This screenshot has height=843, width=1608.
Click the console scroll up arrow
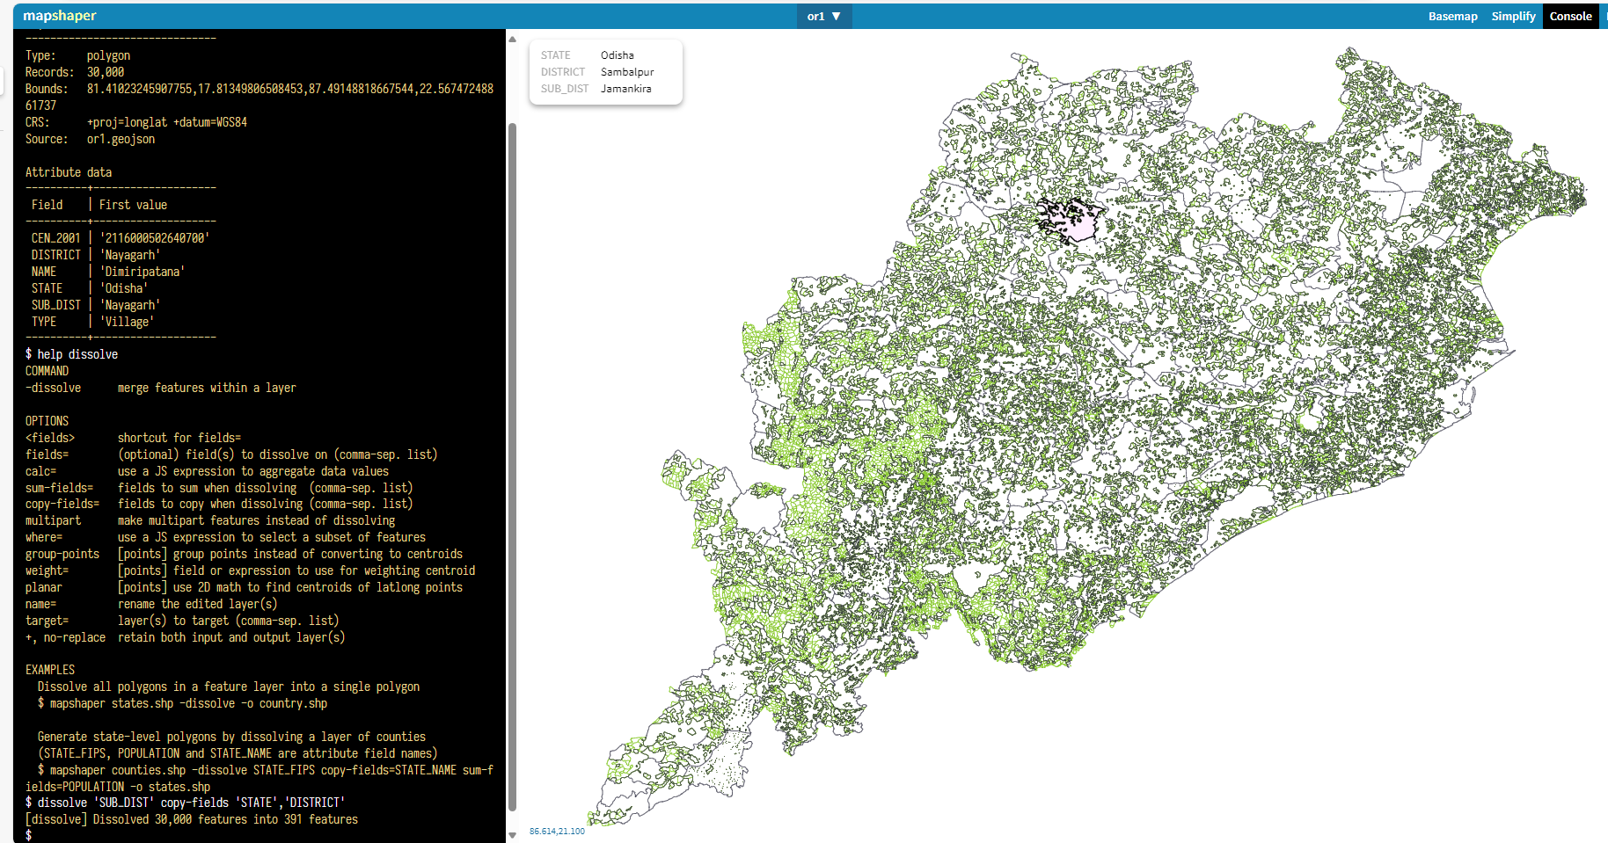512,40
